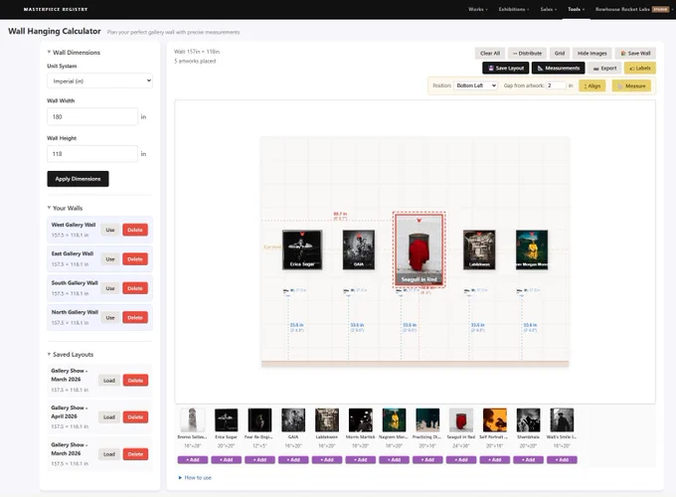Use the West Gallery Wall
676x497 pixels.
tap(110, 230)
